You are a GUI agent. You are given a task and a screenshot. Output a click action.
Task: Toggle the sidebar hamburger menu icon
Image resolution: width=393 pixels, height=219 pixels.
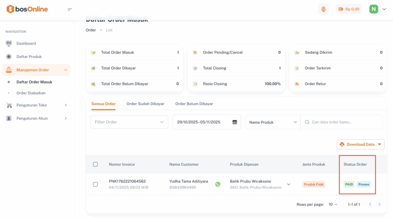point(69,10)
